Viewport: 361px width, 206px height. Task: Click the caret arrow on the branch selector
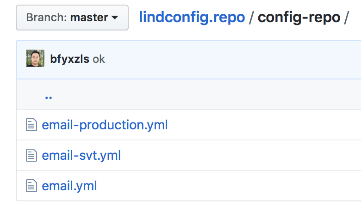tap(115, 18)
